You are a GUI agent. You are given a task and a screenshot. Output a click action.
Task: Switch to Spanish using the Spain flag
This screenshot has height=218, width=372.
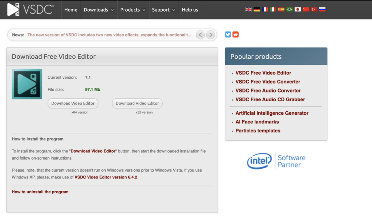coord(281,9)
